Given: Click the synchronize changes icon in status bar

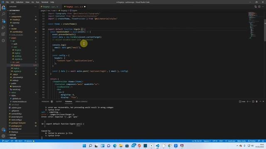Looking at the screenshot, I should point(12,141).
